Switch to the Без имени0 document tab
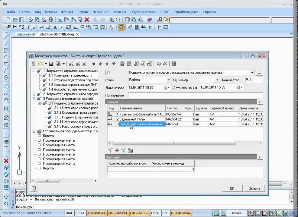 [x=26, y=34]
